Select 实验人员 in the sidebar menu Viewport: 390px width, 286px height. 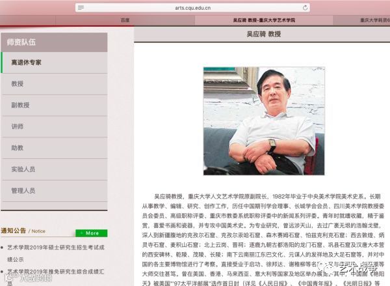pos(54,169)
